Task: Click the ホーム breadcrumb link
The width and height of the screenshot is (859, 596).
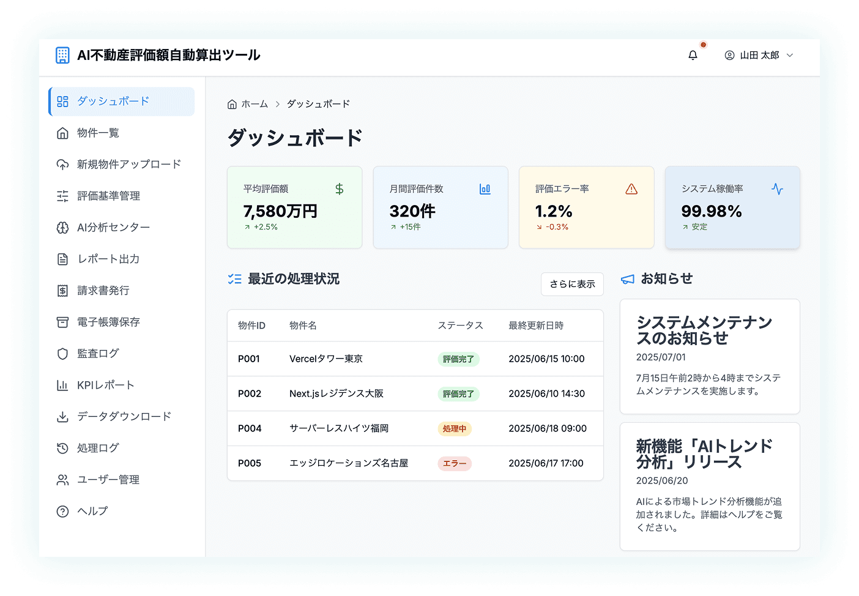Action: click(255, 104)
